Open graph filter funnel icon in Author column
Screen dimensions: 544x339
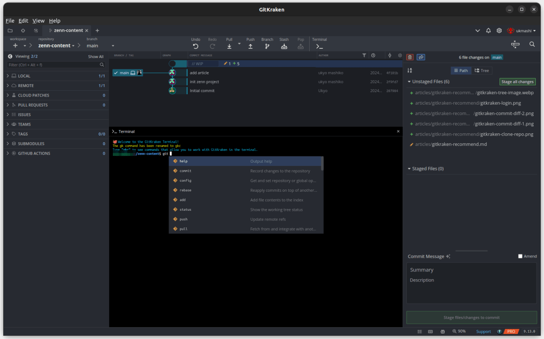[x=364, y=55]
